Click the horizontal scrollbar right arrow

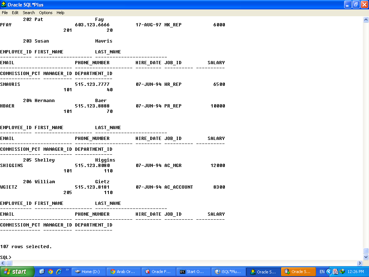click(x=359, y=263)
